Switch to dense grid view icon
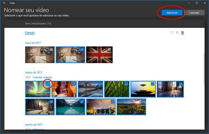The height and width of the screenshot is (134, 209). click(x=183, y=33)
